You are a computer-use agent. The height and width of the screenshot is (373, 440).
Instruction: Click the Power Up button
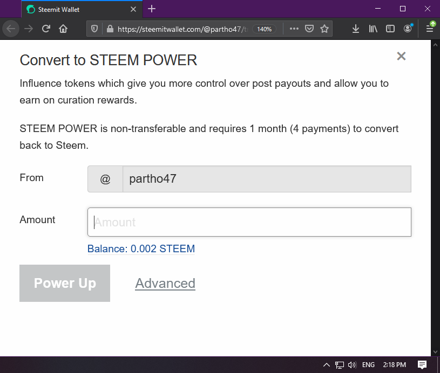coord(65,283)
